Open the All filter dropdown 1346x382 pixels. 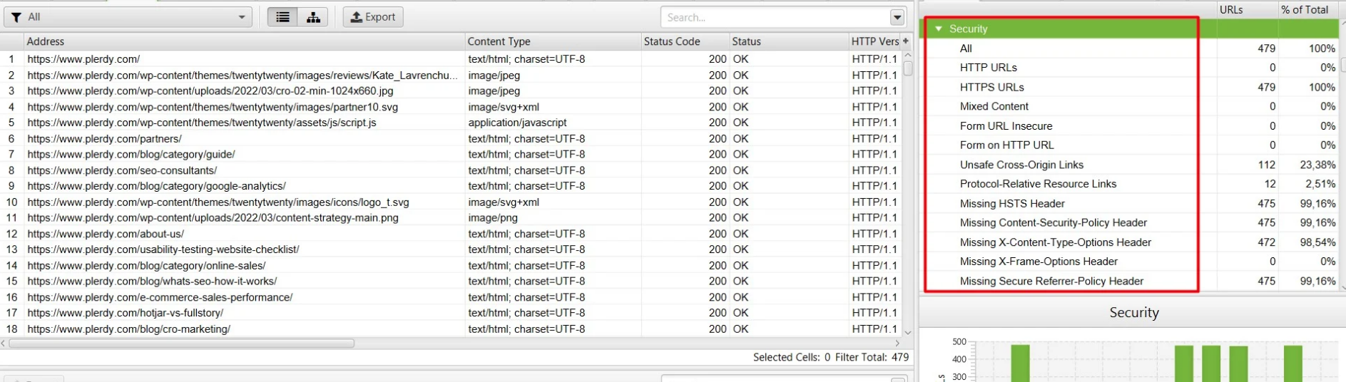tap(128, 17)
